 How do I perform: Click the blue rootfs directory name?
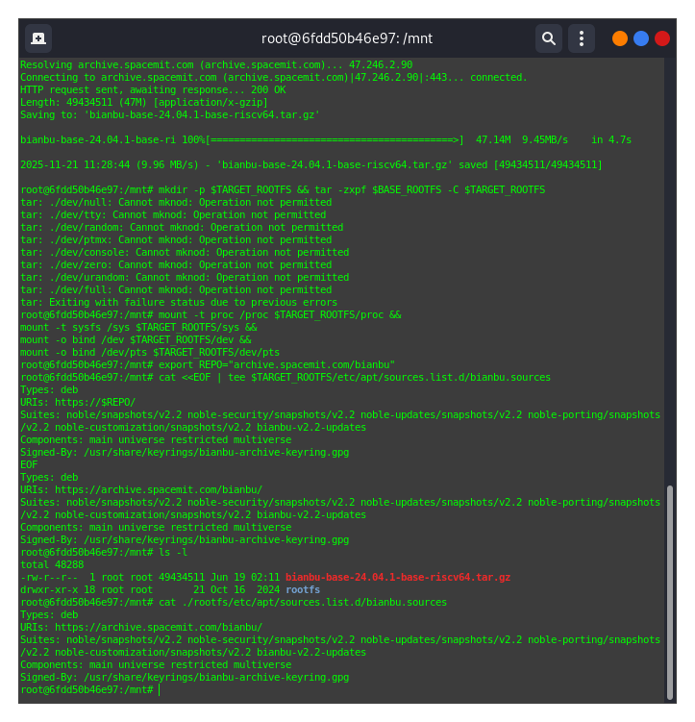pyautogui.click(x=303, y=589)
